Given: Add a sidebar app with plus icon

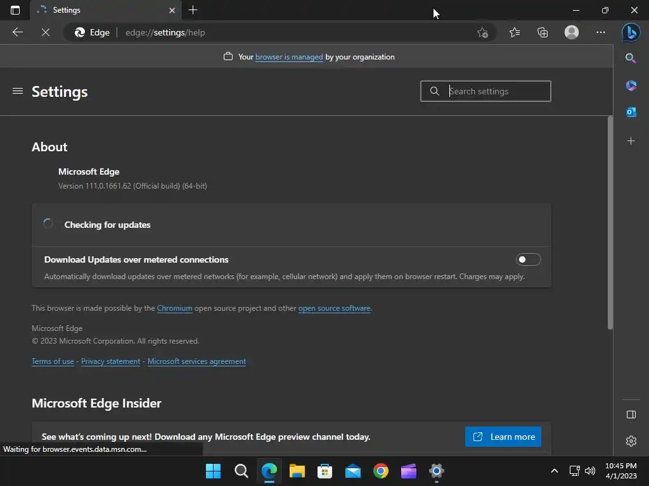Looking at the screenshot, I should [631, 141].
